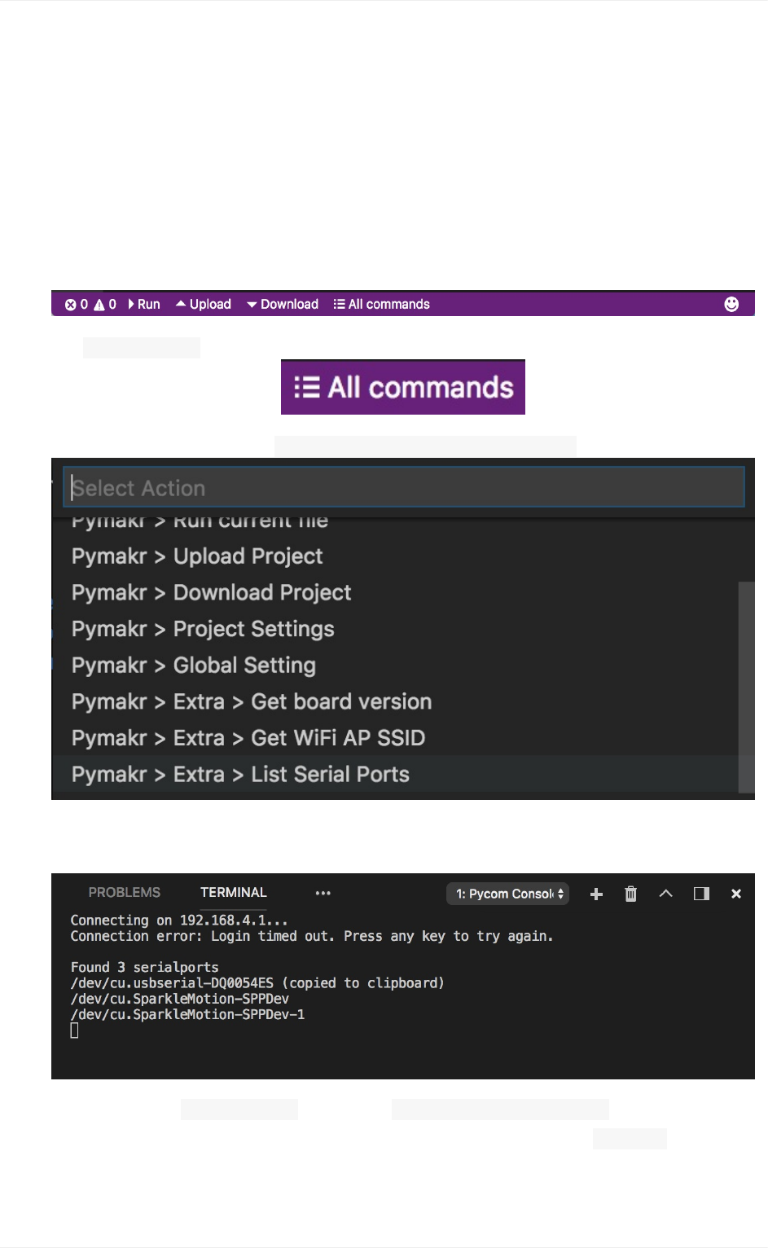Close the terminal panel with the X icon
Image resolution: width=768 pixels, height=1248 pixels.
(736, 894)
